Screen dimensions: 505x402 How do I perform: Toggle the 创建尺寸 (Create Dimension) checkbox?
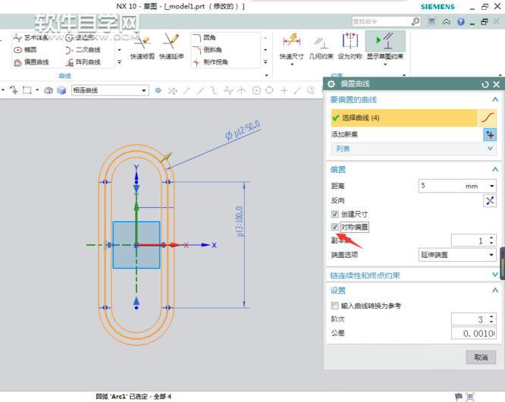[334, 214]
